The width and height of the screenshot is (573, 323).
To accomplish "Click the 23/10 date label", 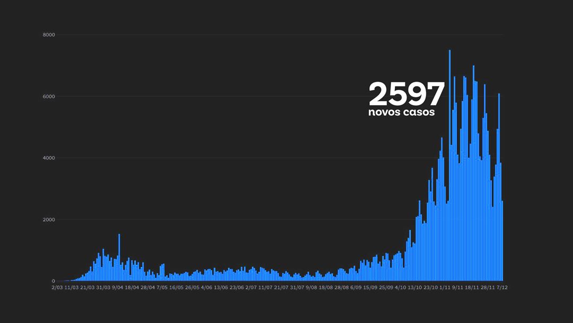I will 430,287.
